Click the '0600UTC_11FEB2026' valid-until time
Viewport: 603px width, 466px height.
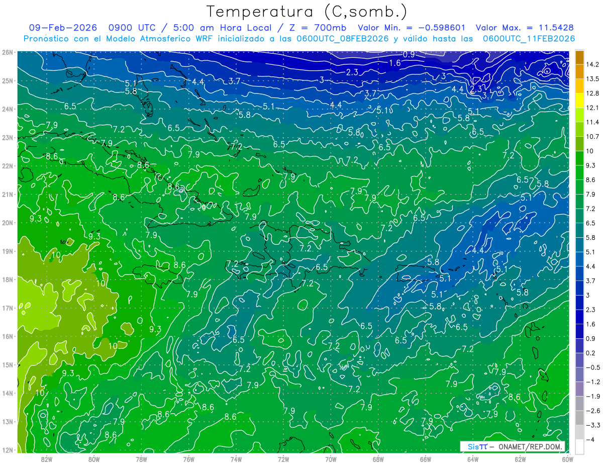click(x=529, y=38)
